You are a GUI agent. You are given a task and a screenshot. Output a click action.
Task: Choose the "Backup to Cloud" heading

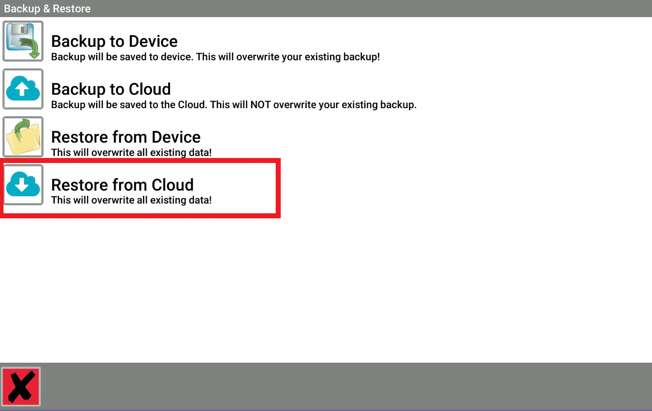(111, 89)
